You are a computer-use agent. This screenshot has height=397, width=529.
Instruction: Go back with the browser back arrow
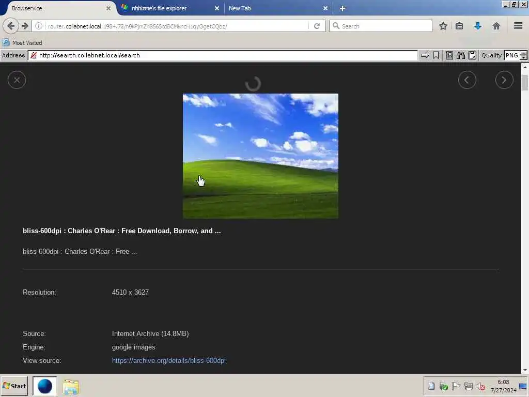point(11,26)
